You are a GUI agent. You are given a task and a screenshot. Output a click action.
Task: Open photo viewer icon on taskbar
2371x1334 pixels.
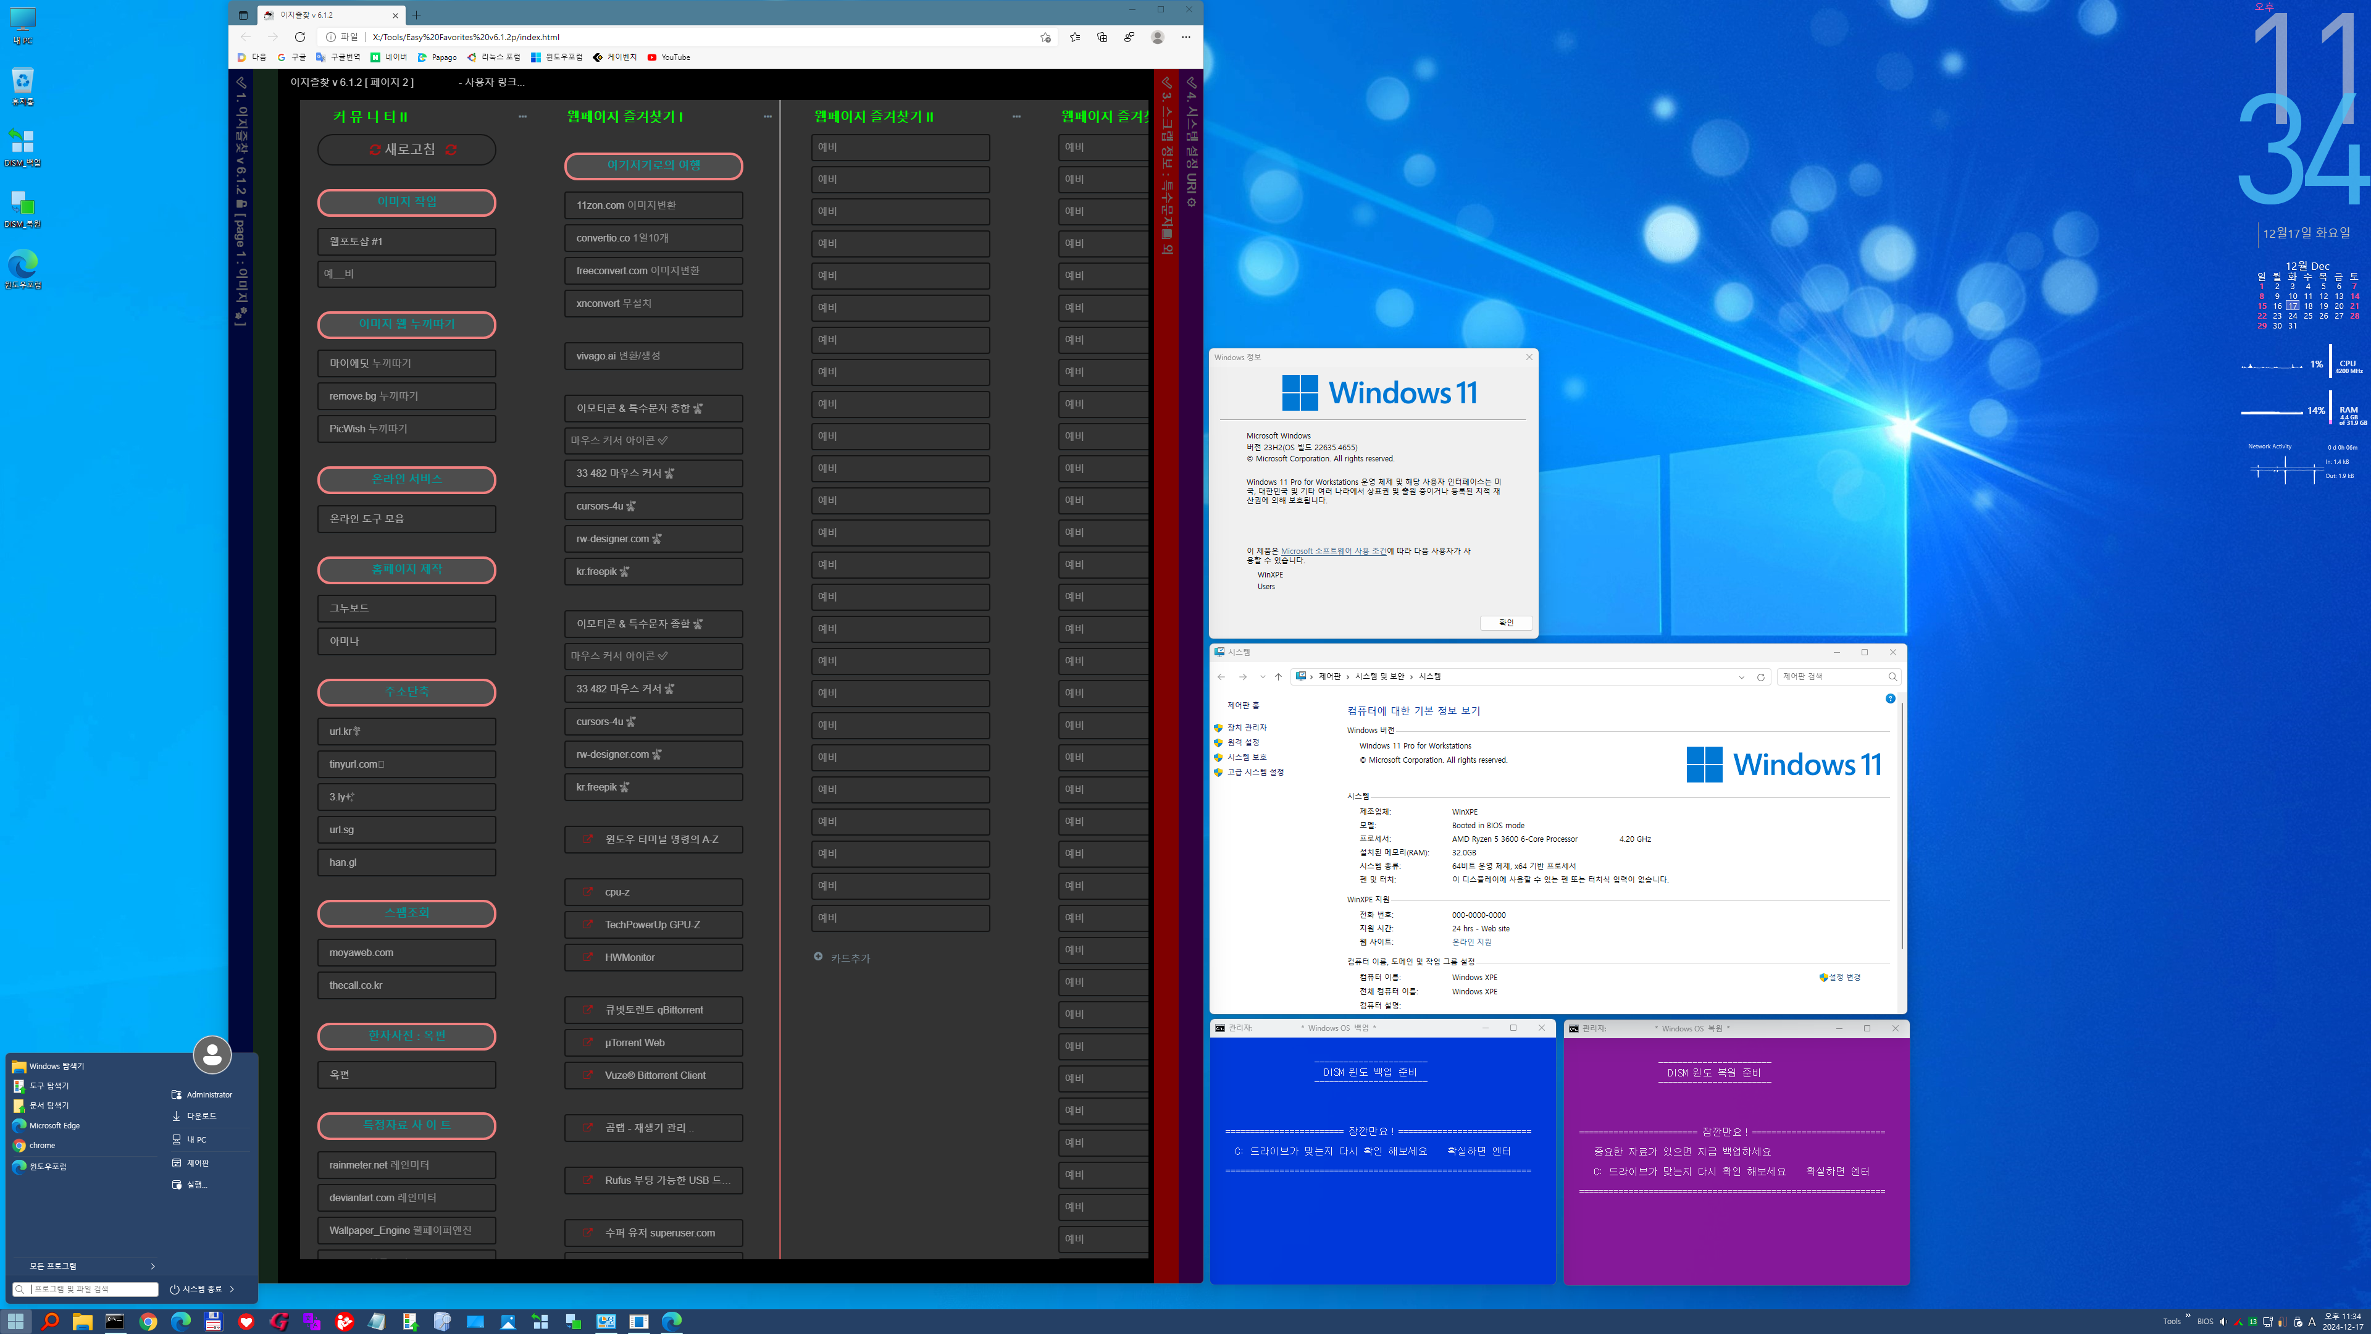[x=508, y=1321]
